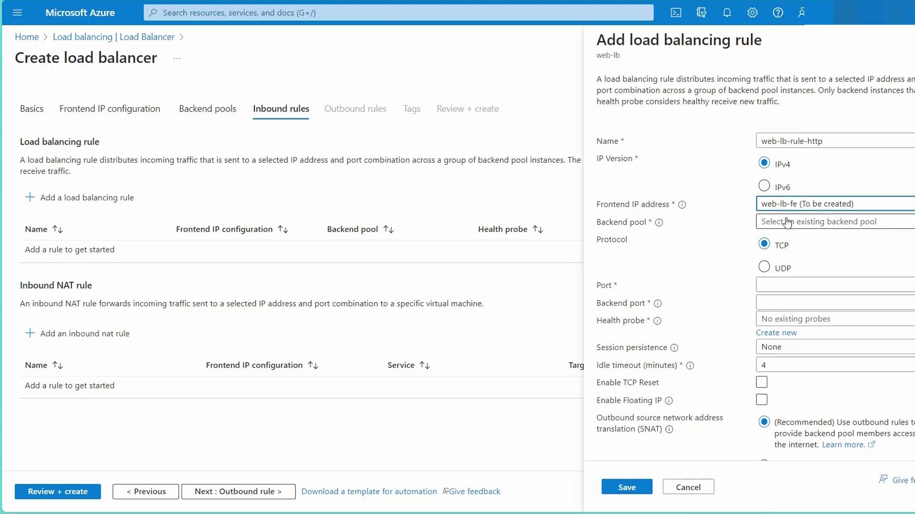This screenshot has height=514, width=915.
Task: Select UDP protocol option
Action: tap(764, 267)
